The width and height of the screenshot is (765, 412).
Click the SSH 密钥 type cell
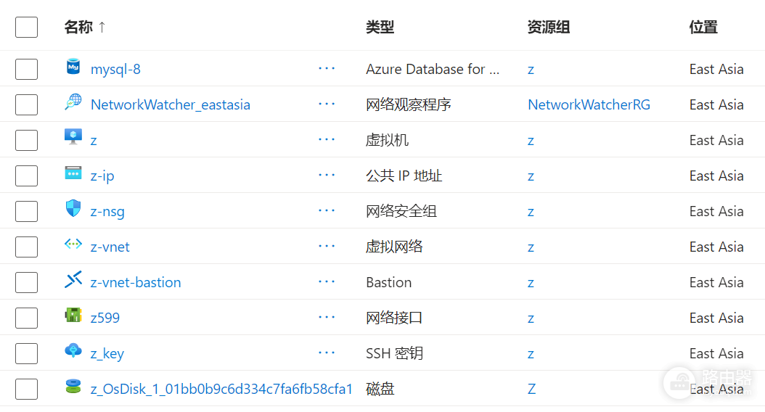pyautogui.click(x=394, y=354)
